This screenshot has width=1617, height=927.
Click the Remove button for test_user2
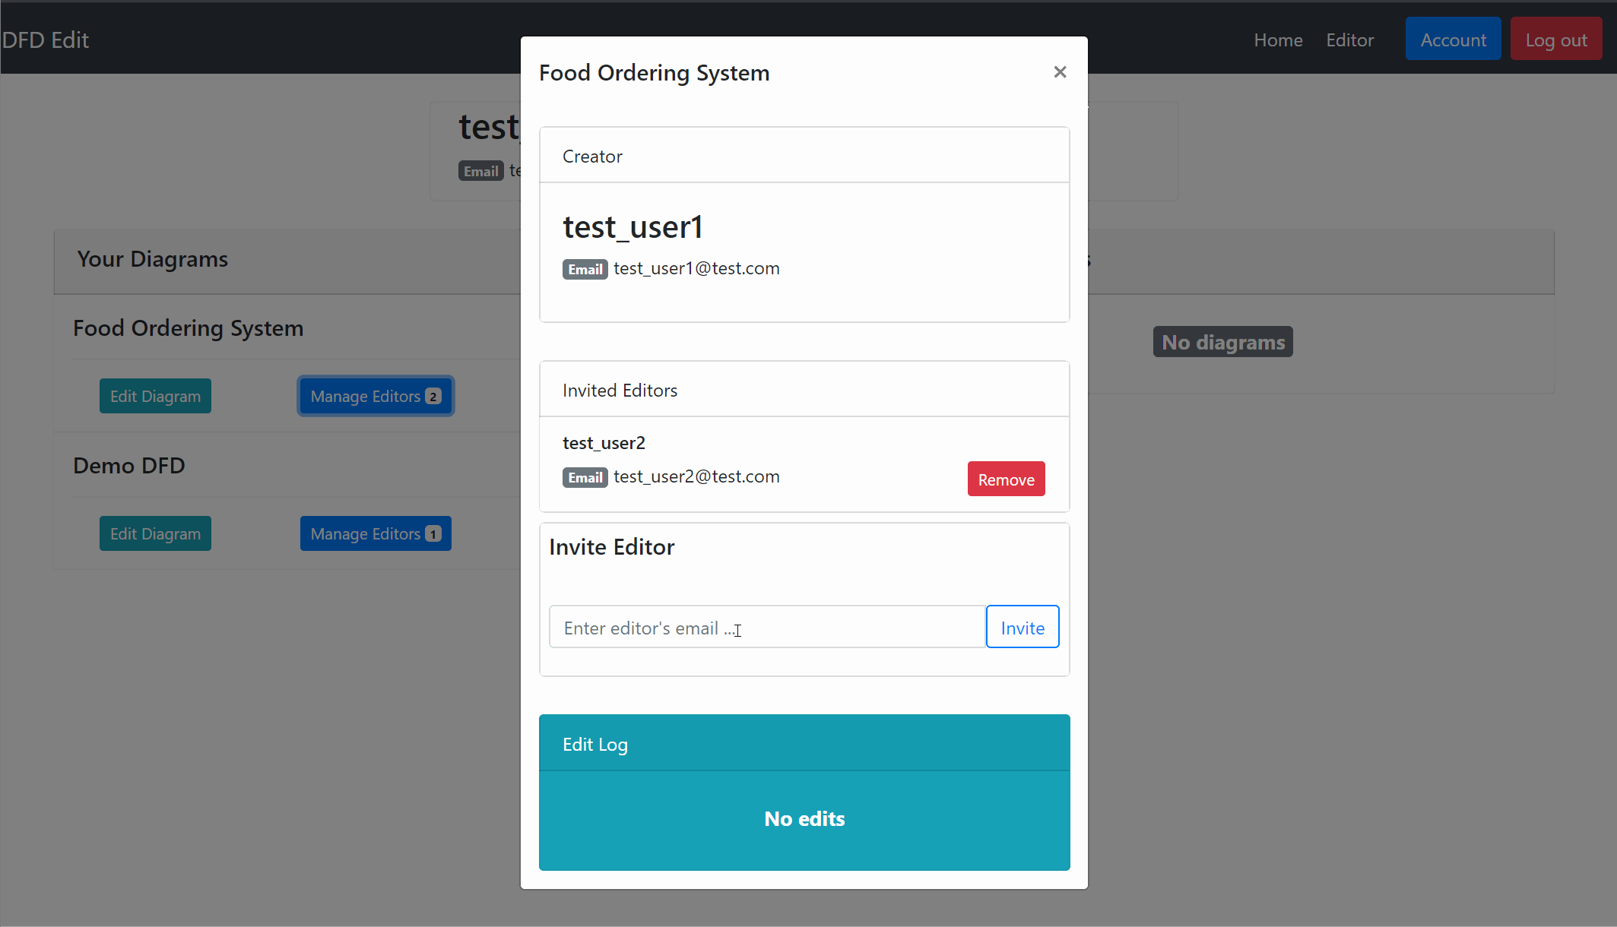point(1007,479)
